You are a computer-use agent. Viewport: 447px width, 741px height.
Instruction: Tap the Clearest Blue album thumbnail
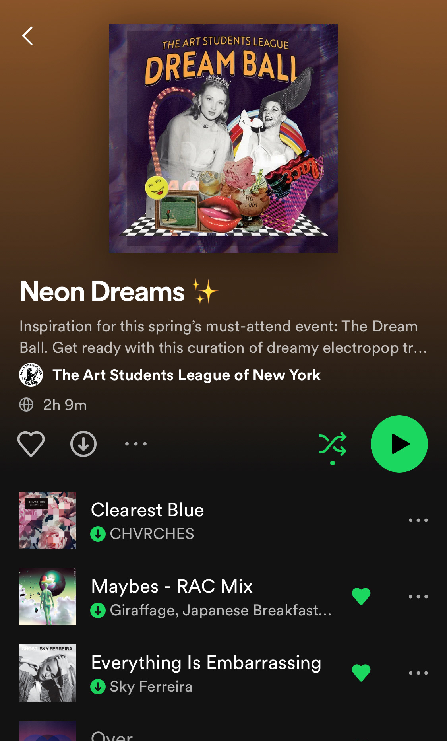[48, 520]
